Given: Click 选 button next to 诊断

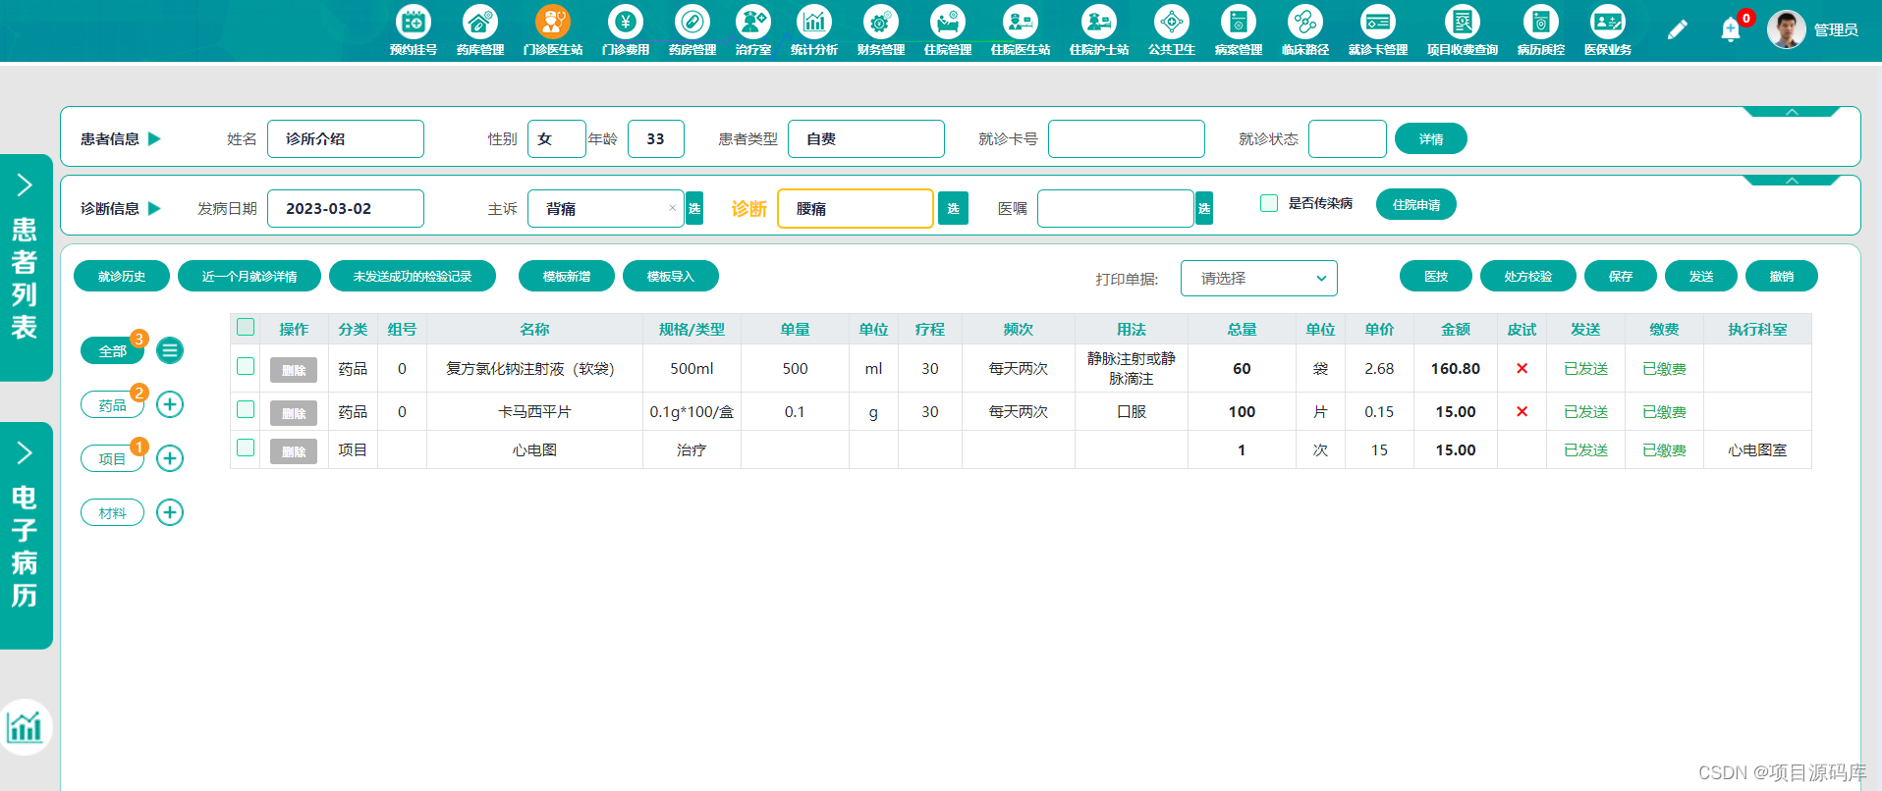Looking at the screenshot, I should [x=953, y=208].
